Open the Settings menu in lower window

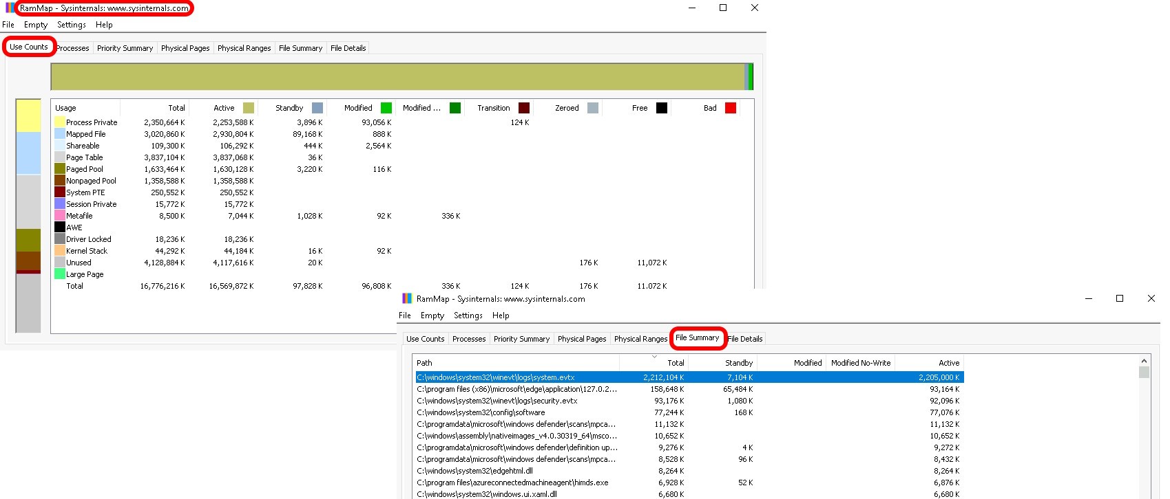coord(468,315)
